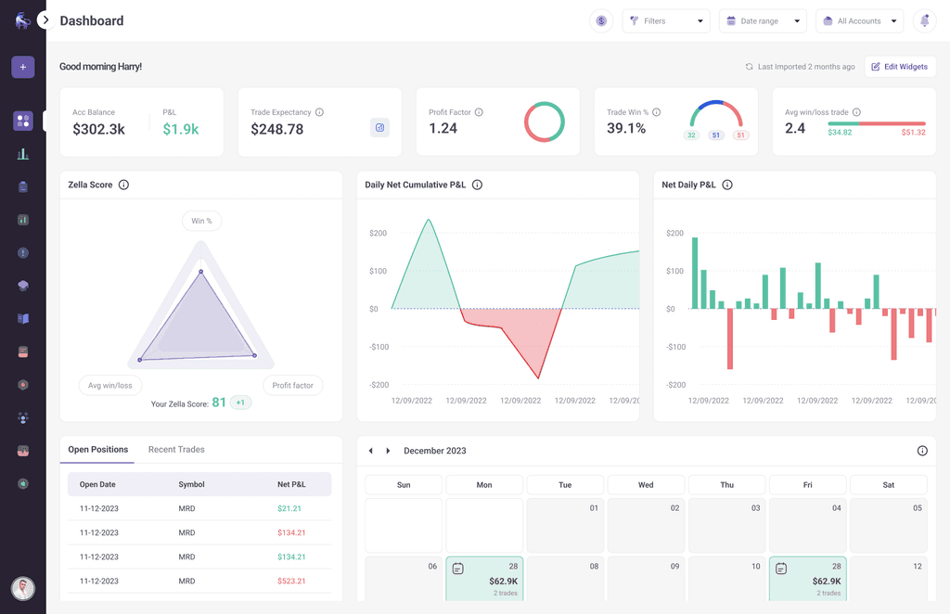Viewport: 950px width, 614px height.
Task: Open the notifications bell
Action: [925, 21]
